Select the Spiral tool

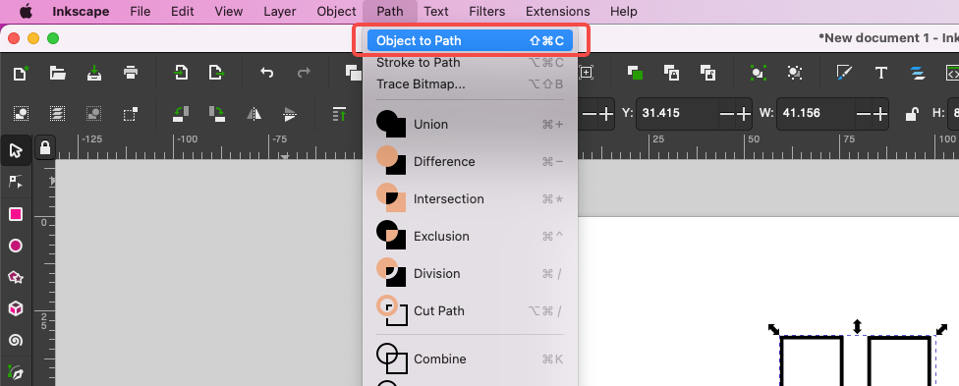pyautogui.click(x=16, y=340)
